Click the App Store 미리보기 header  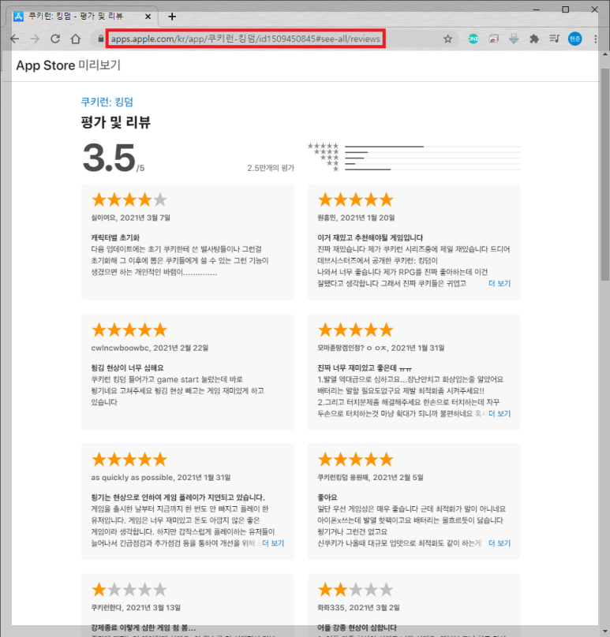click(x=69, y=65)
